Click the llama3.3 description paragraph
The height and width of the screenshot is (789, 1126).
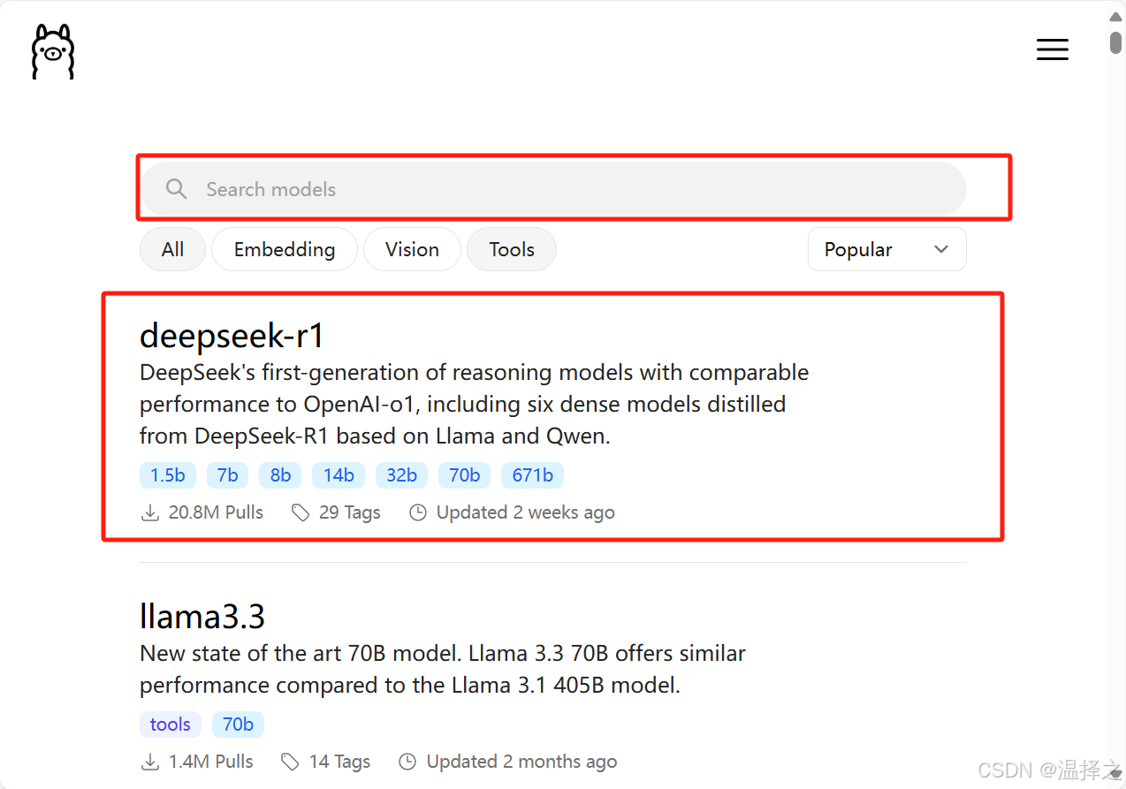click(443, 669)
